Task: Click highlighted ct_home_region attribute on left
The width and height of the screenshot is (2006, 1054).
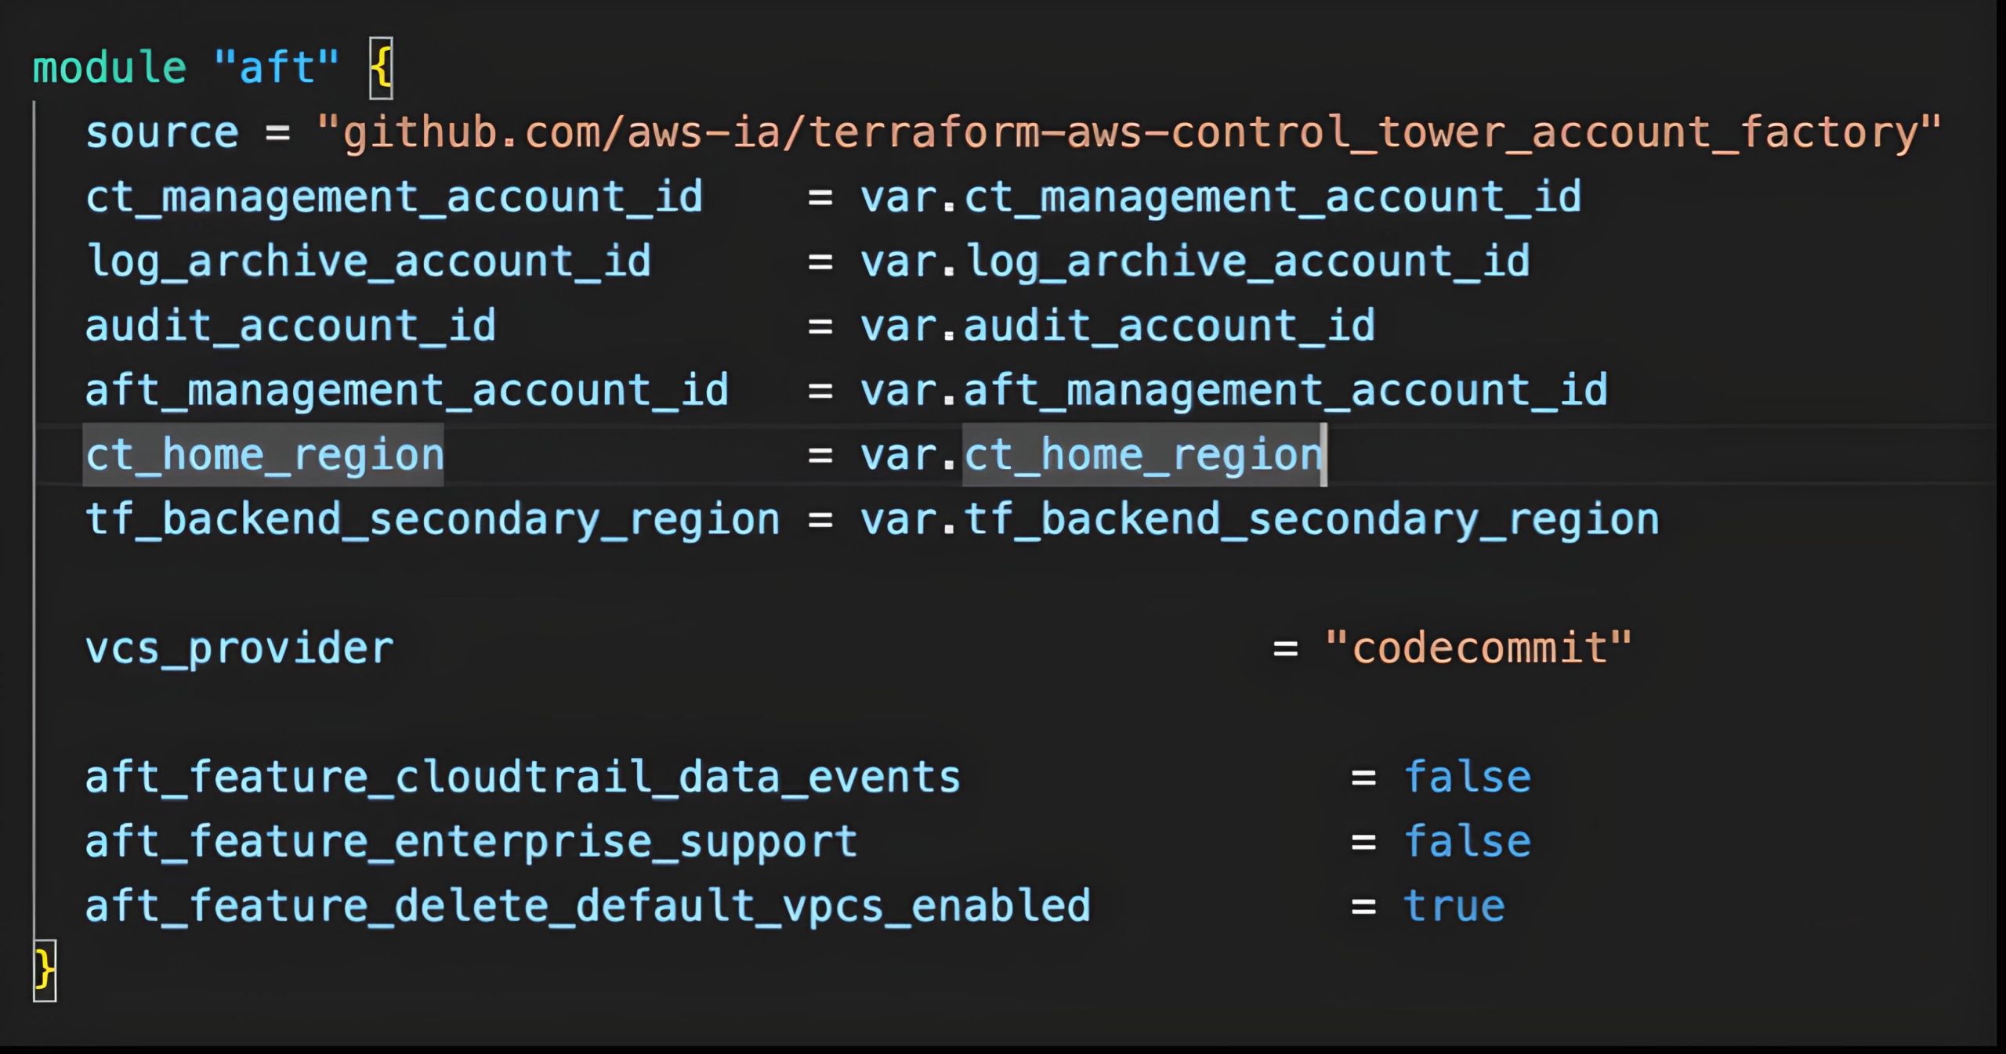Action: click(x=264, y=456)
